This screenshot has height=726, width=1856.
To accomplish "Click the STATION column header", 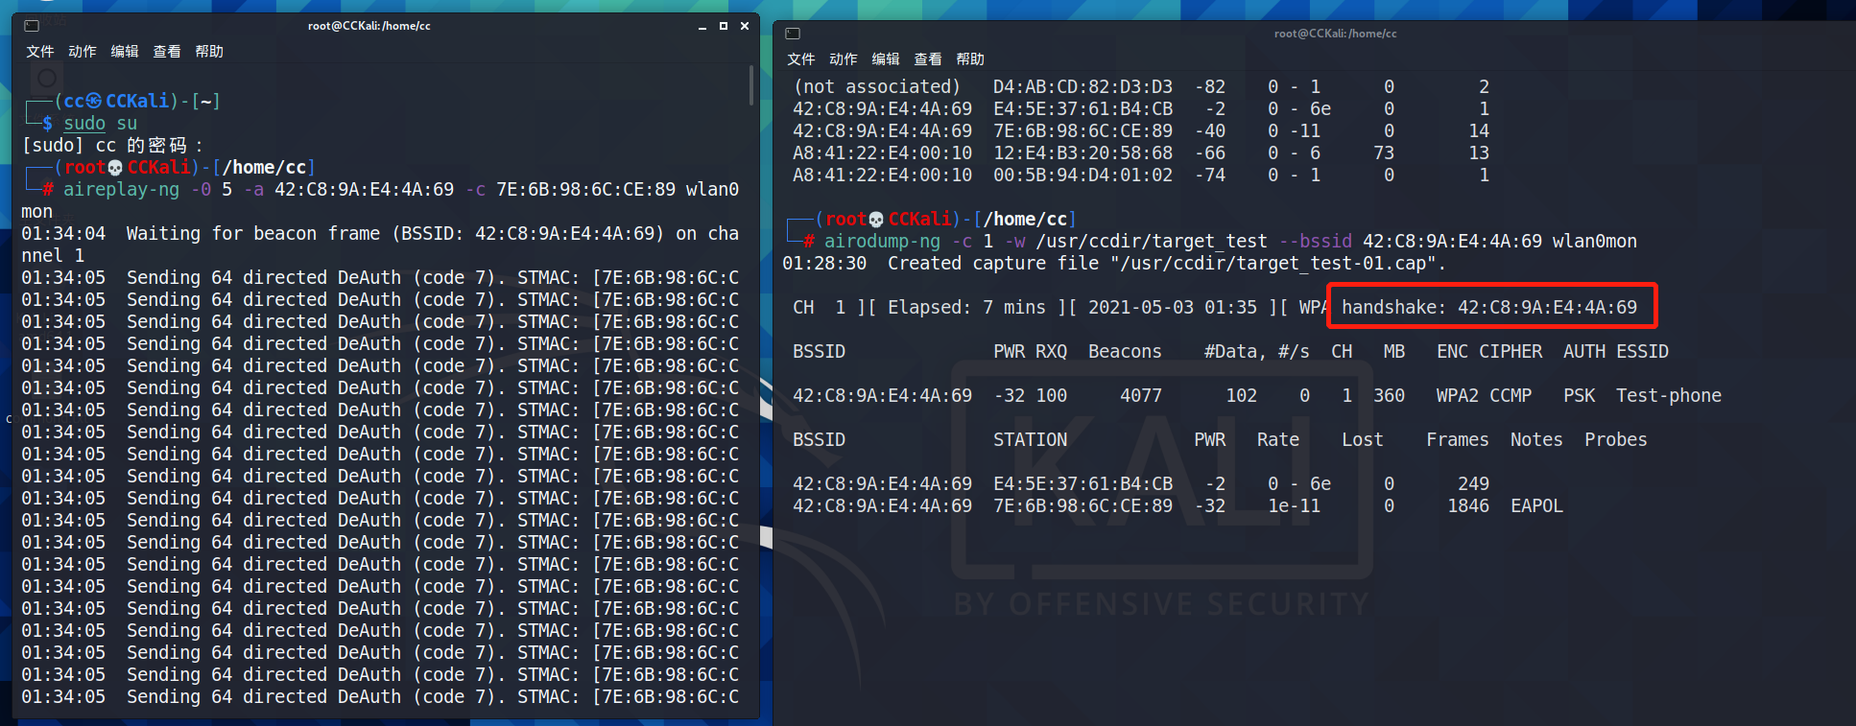I will 1030,439.
